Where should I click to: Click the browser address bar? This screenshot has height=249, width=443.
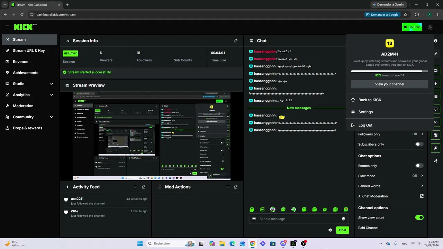coord(196,15)
